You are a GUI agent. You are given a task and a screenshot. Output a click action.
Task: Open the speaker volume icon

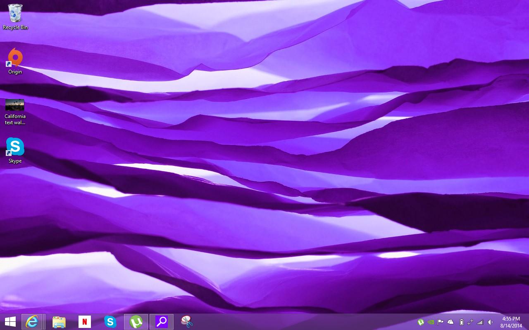[490, 322]
